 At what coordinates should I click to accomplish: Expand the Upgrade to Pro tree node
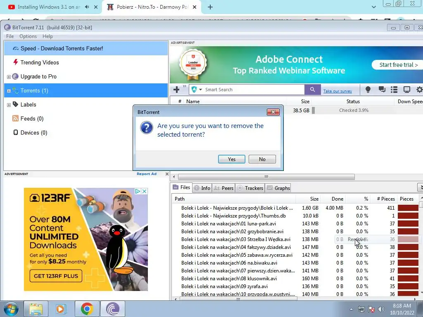tap(9, 77)
